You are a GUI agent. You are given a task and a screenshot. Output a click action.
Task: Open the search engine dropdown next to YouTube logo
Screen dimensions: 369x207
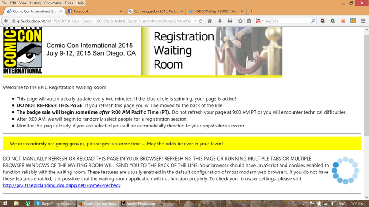click(x=262, y=21)
